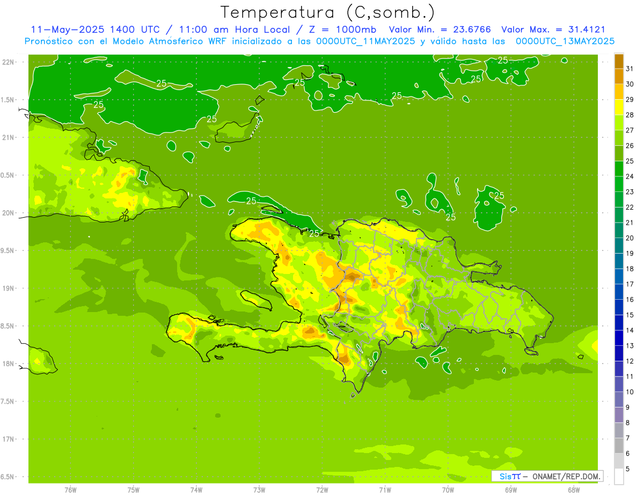Click the "21N" latitude axis label
644x497 pixels.
[x=9, y=137]
